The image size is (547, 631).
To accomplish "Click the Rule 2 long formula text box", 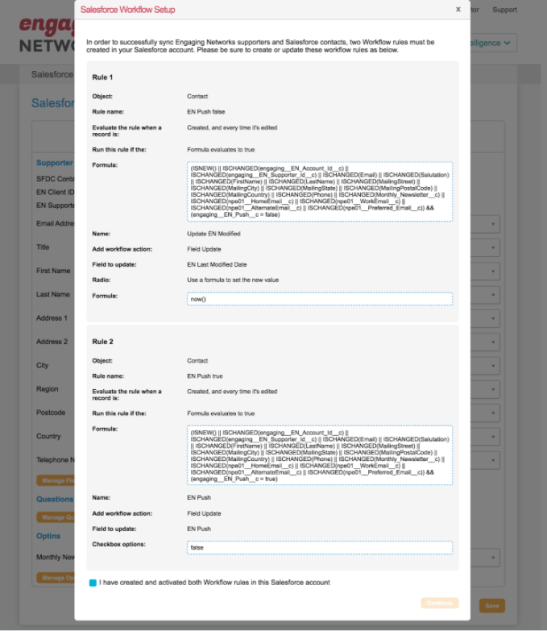I will [320, 456].
